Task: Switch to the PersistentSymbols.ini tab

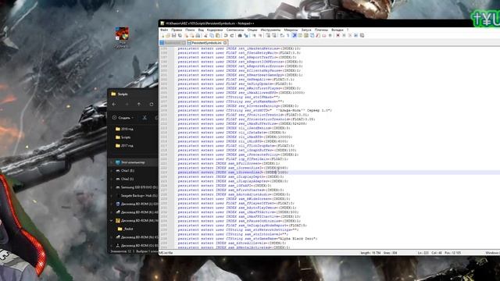Action: [x=206, y=42]
